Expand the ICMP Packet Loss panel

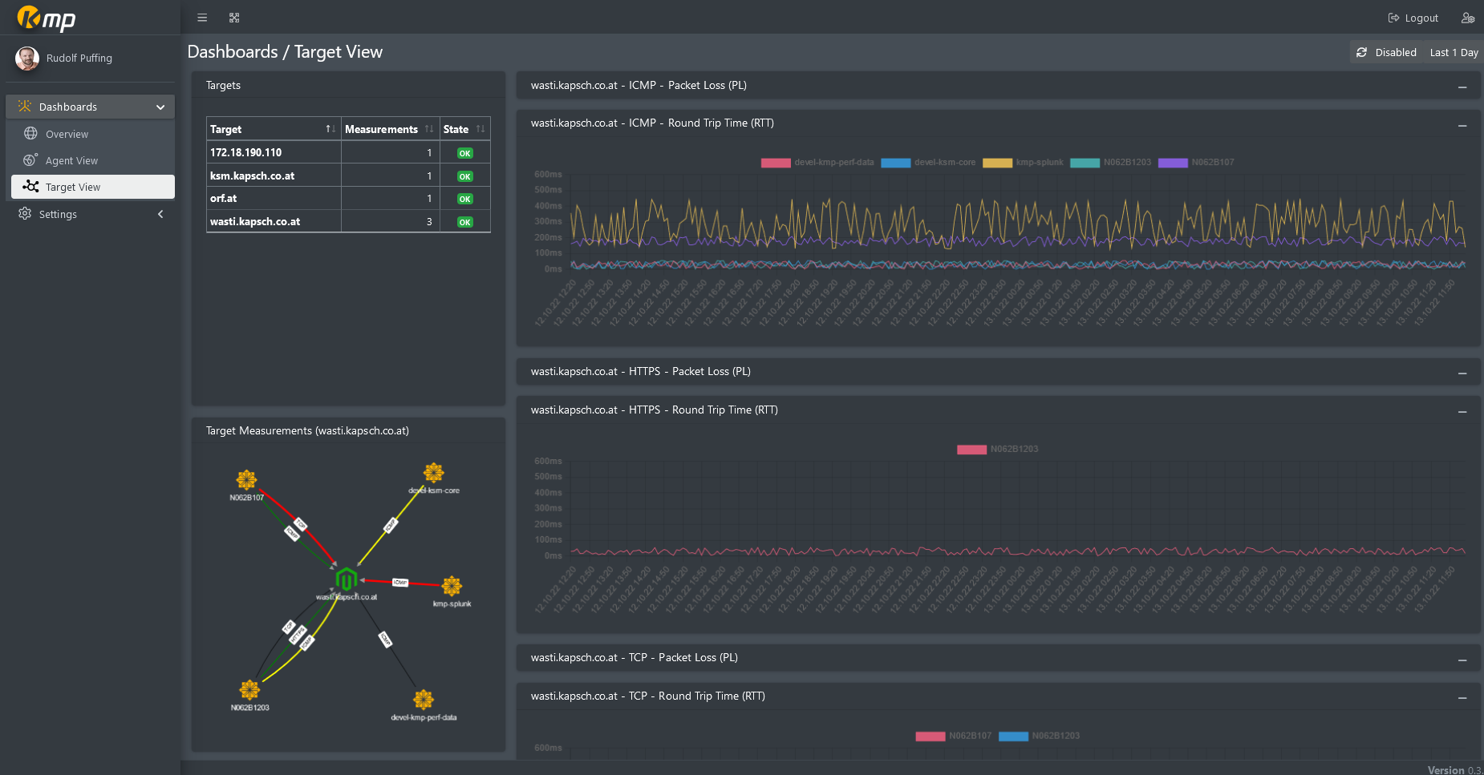pyautogui.click(x=1462, y=87)
